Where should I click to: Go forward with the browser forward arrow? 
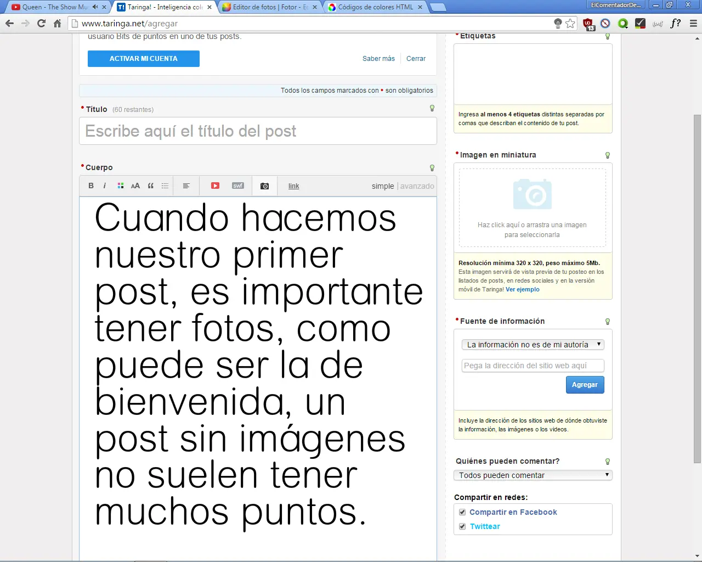click(x=25, y=24)
